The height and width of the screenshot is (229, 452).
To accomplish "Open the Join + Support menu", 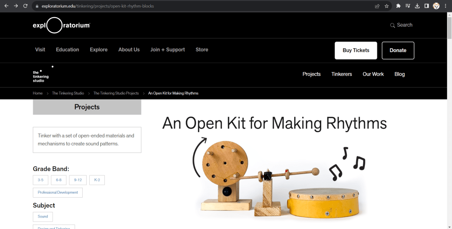I will click(167, 50).
